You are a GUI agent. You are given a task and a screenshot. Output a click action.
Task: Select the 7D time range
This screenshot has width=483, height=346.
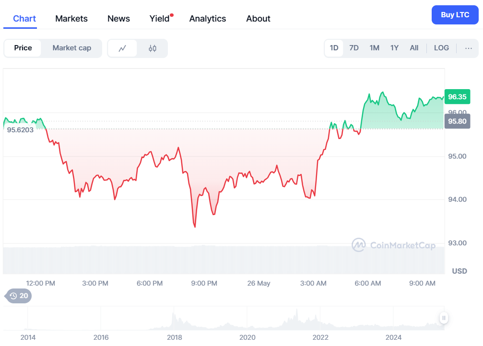[354, 48]
